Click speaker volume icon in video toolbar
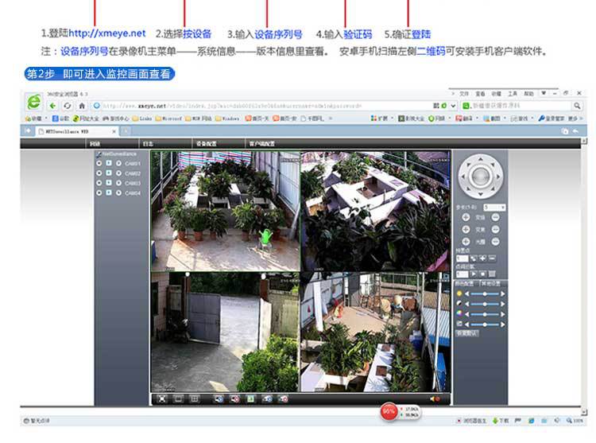This screenshot has height=443, width=596. (435, 398)
